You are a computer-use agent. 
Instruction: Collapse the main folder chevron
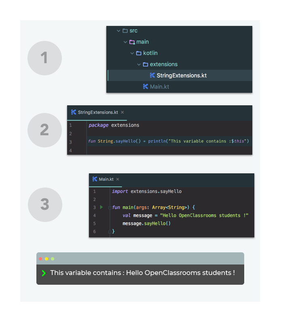coord(125,42)
